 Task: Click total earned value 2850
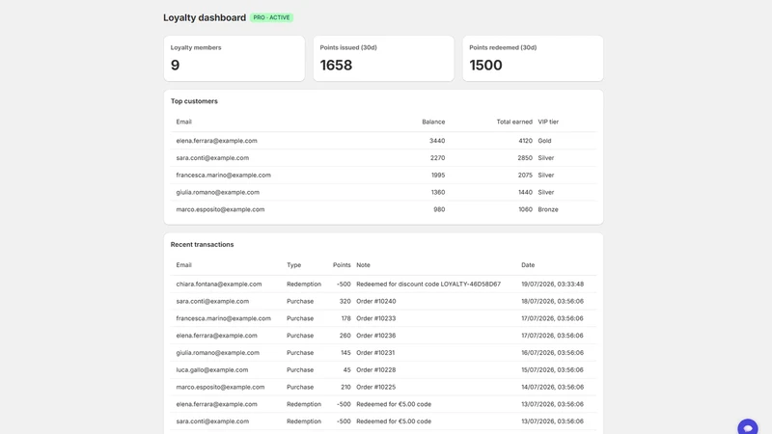click(x=525, y=158)
